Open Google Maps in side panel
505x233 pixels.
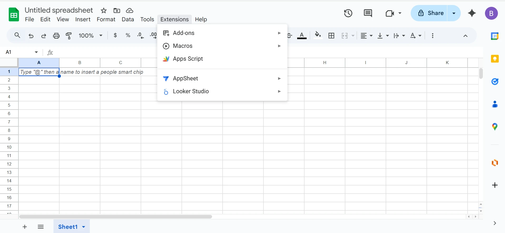(495, 127)
